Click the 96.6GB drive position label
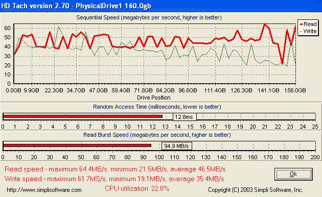 [x=188, y=90]
